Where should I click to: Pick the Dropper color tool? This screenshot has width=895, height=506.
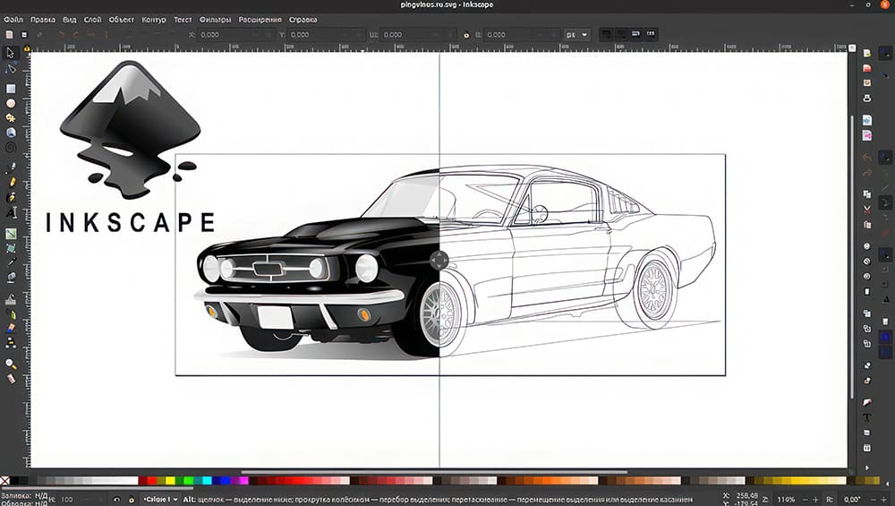point(11,262)
